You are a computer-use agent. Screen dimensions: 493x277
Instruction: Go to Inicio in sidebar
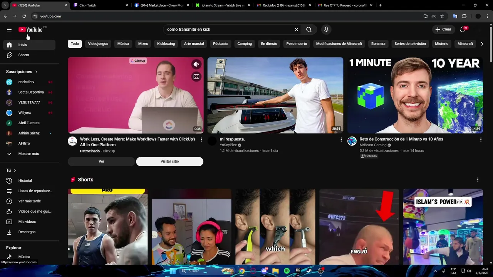29,45
